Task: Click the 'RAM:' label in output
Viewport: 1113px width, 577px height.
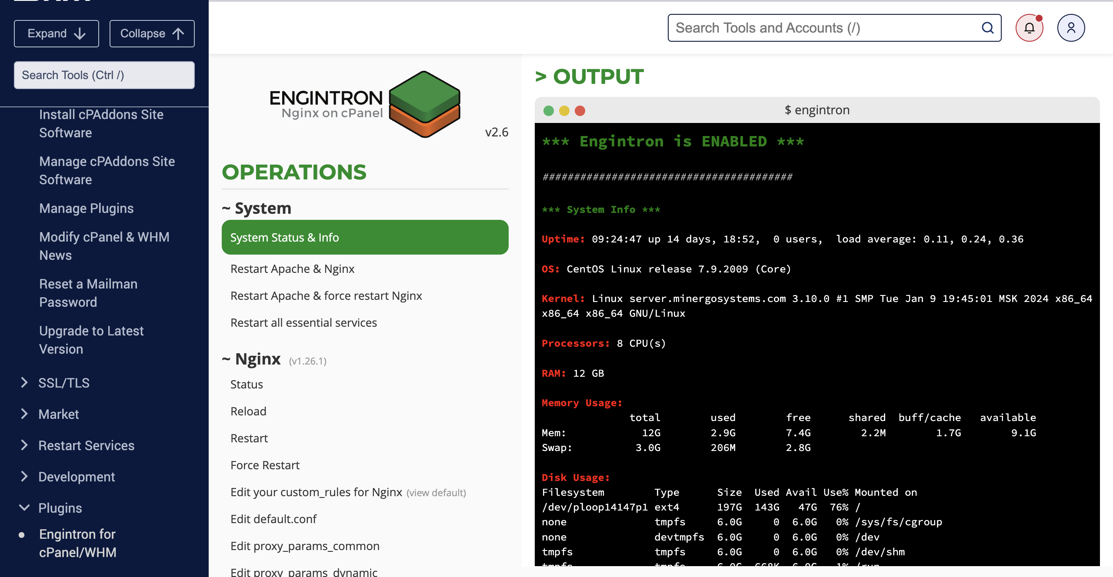Action: point(553,373)
